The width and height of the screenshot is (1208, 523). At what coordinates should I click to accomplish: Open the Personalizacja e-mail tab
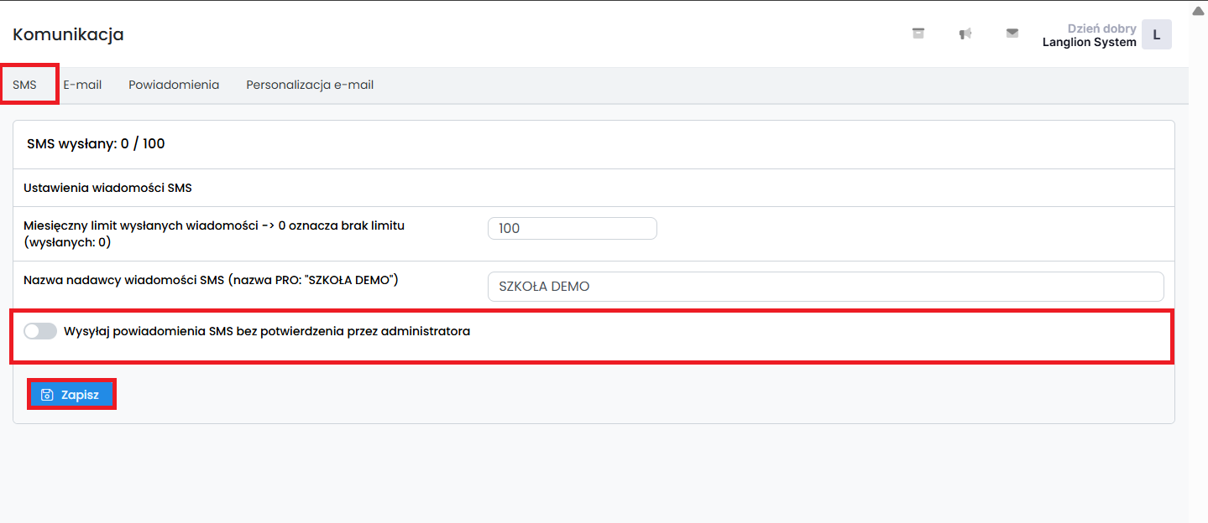[x=310, y=85]
